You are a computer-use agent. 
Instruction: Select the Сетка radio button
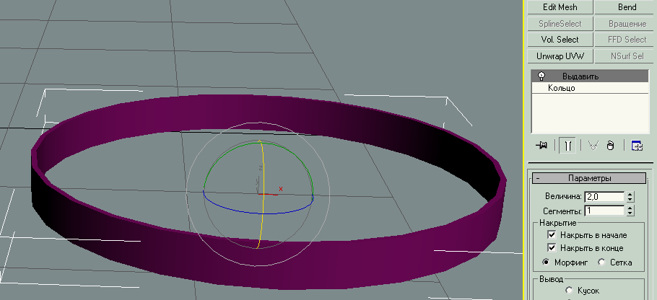601,262
